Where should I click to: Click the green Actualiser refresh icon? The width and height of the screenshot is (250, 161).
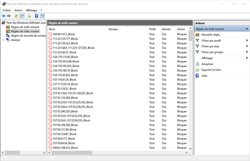[x=197, y=64]
